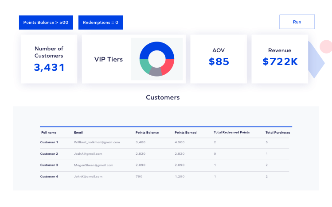332x207 pixels.
Task: Click the gray donut chart segment
Action: tap(156, 72)
